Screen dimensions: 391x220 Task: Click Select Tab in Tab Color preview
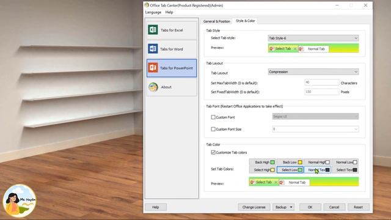(x=263, y=182)
